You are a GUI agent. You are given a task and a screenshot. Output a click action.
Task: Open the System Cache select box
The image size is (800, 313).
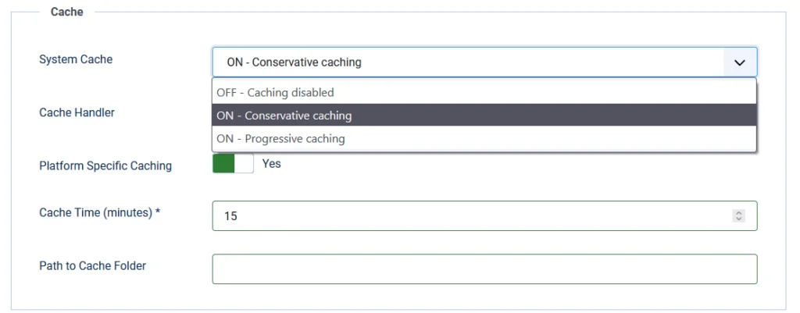469,62
